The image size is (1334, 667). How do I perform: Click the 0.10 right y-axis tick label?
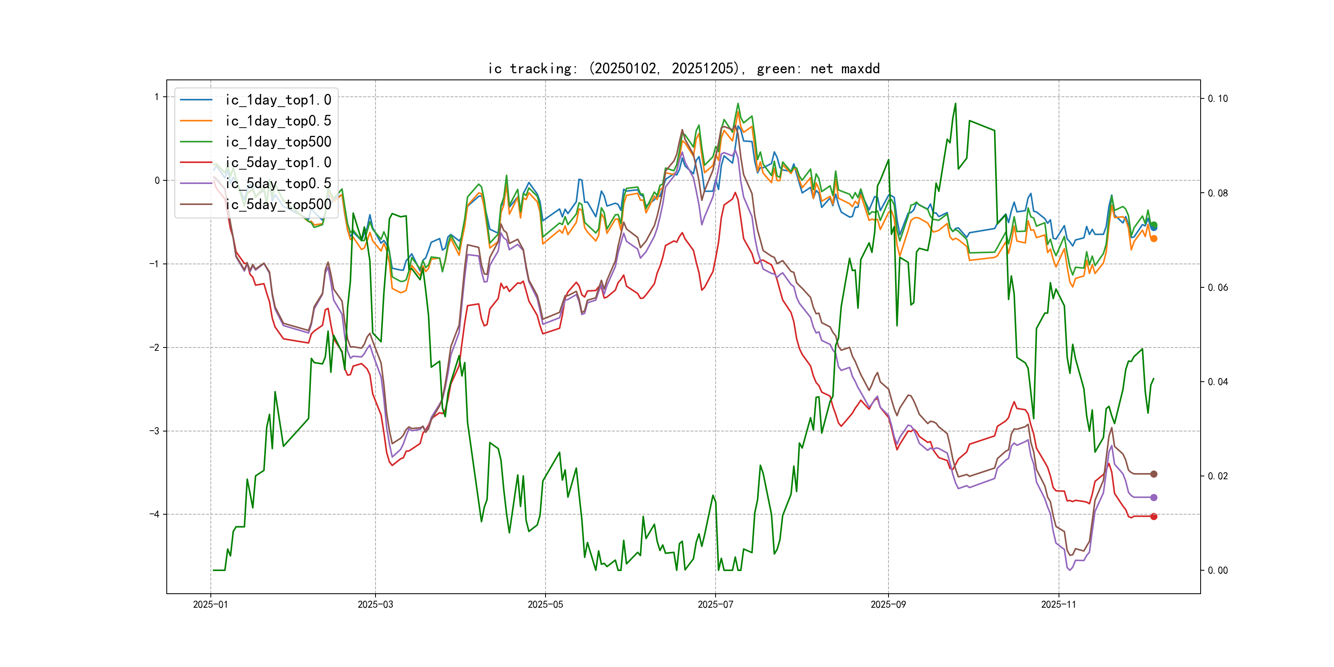pos(1217,98)
